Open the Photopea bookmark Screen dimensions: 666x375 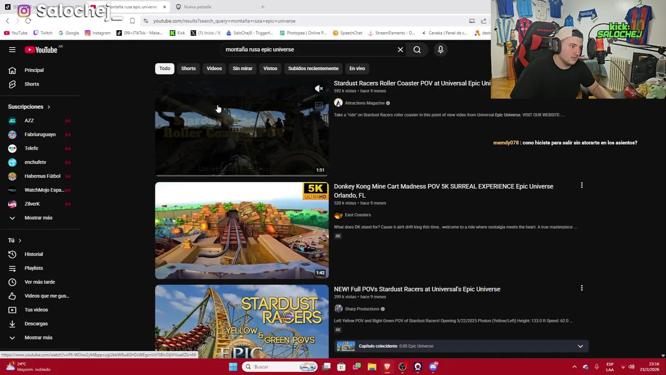303,33
